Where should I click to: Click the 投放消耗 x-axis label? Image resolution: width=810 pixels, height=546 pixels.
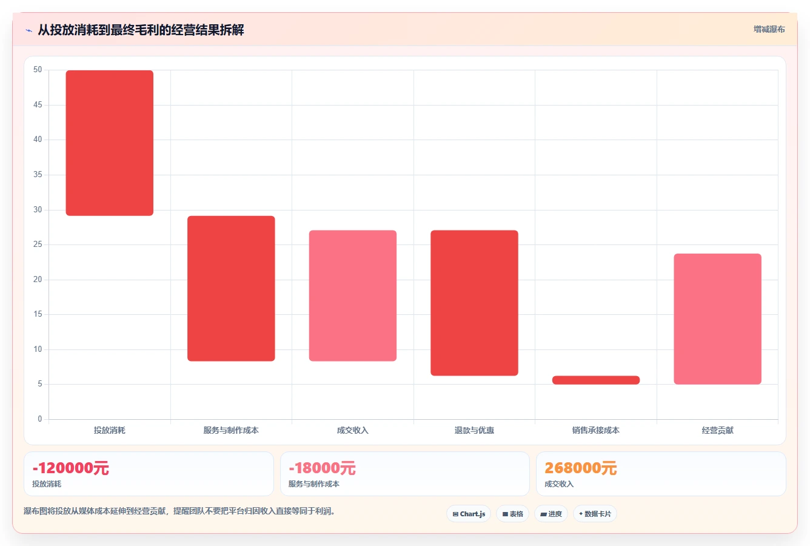tap(110, 430)
